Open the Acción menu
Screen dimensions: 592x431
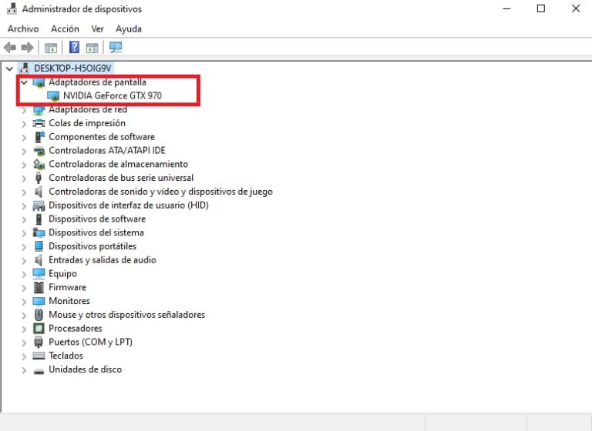pyautogui.click(x=65, y=28)
